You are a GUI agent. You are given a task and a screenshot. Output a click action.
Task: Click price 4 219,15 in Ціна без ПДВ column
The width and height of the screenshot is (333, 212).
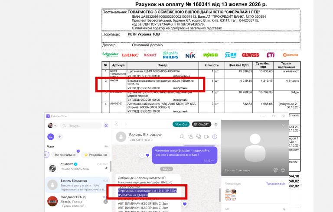pos(246,81)
